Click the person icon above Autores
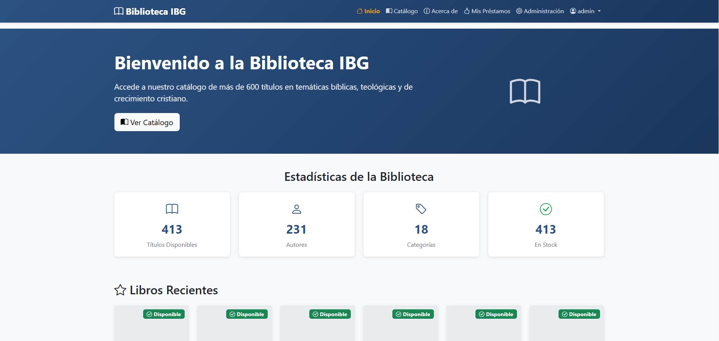 click(x=296, y=209)
